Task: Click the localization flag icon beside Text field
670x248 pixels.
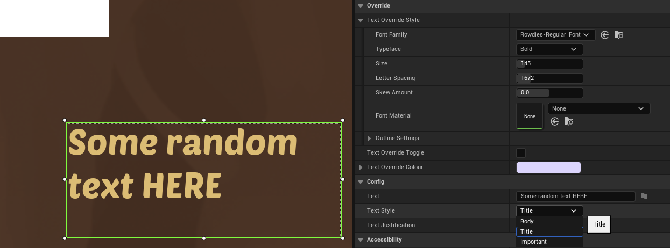Action: [x=643, y=196]
